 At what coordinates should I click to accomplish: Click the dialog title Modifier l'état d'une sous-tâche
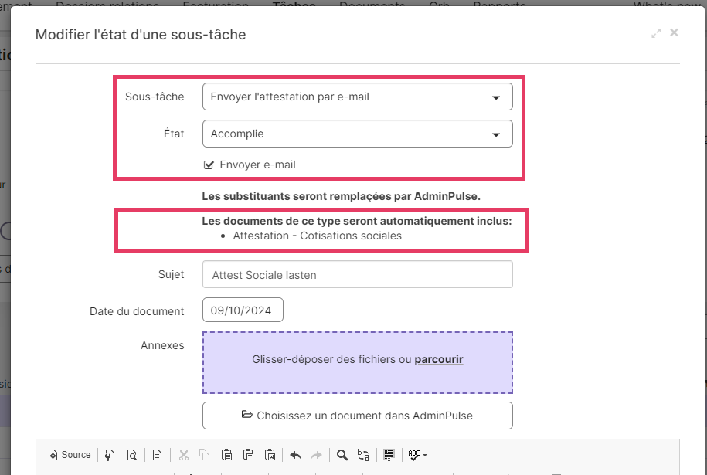click(141, 35)
